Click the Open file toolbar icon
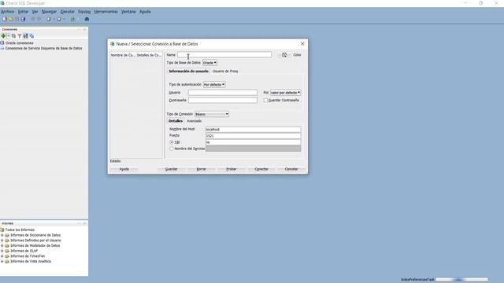 (x=10, y=19)
